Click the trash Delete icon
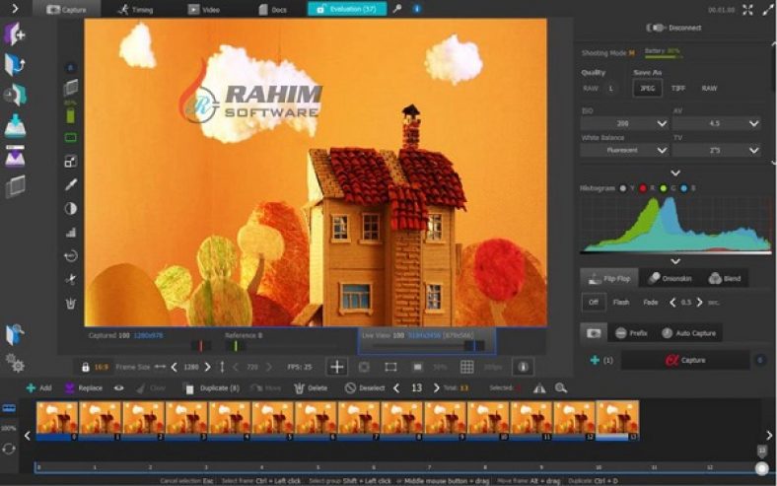The width and height of the screenshot is (777, 486). click(300, 388)
